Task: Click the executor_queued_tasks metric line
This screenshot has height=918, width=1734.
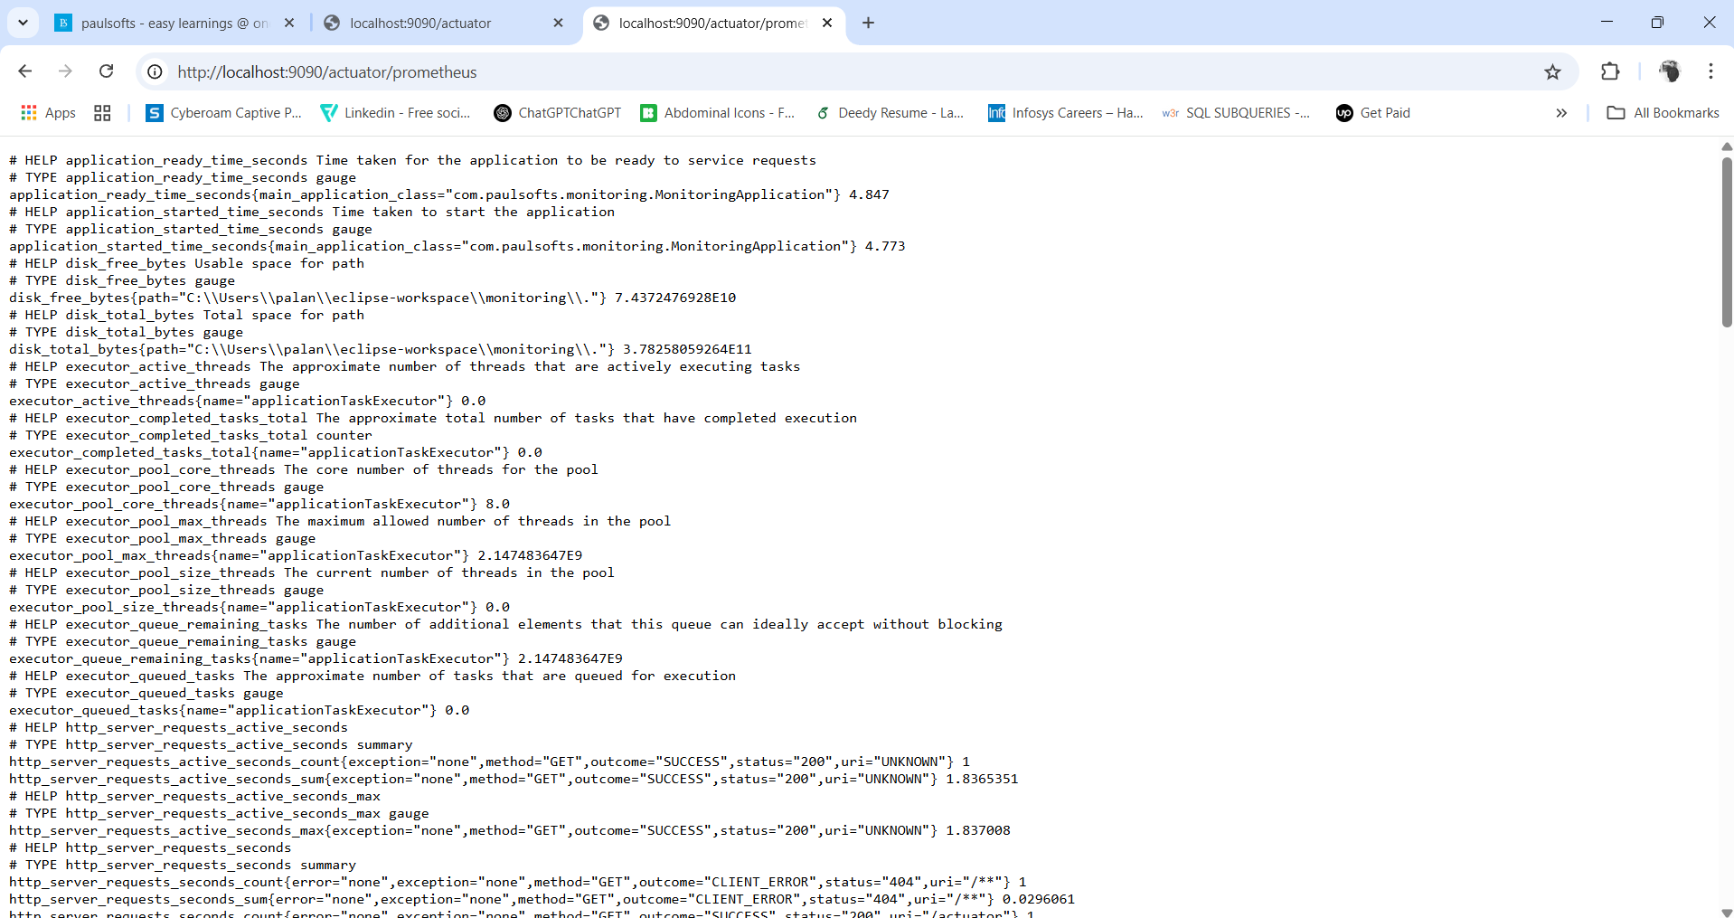Action: pos(240,710)
